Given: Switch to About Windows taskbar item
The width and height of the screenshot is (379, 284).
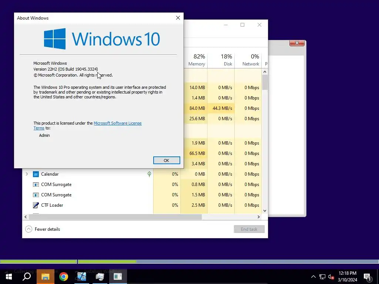Looking at the screenshot, I should tap(118, 277).
